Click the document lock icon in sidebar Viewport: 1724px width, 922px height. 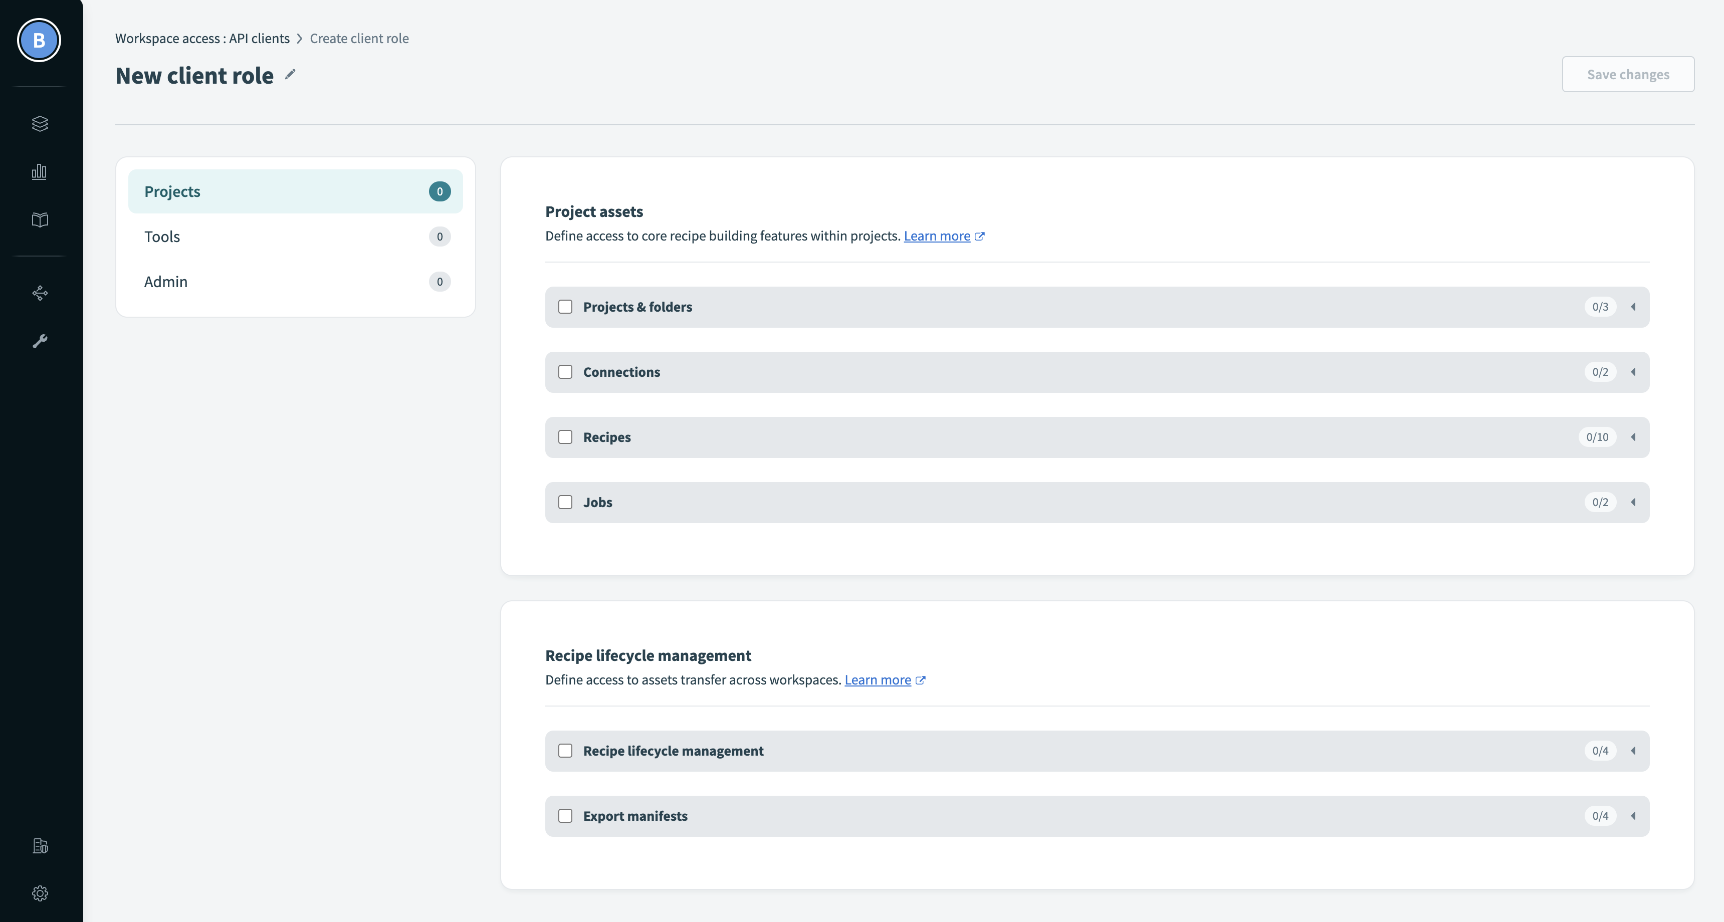point(40,846)
